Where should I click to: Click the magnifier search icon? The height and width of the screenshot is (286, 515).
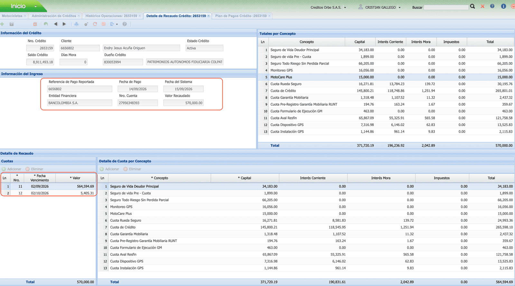click(473, 6)
